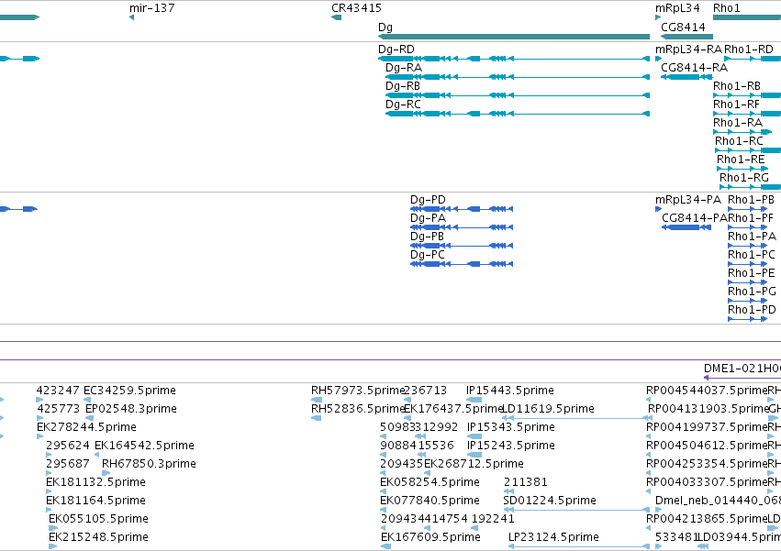This screenshot has height=551, width=781.
Task: Select the CG8414 gene bar
Action: coord(686,37)
